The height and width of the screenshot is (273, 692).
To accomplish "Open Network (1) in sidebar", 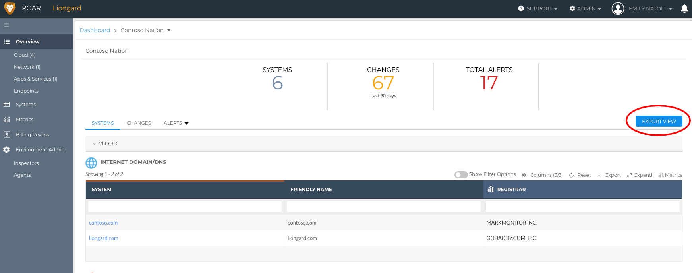I will (x=27, y=67).
